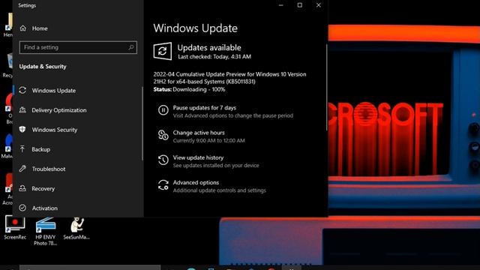
Task: Close the Settings window
Action: [x=318, y=5]
